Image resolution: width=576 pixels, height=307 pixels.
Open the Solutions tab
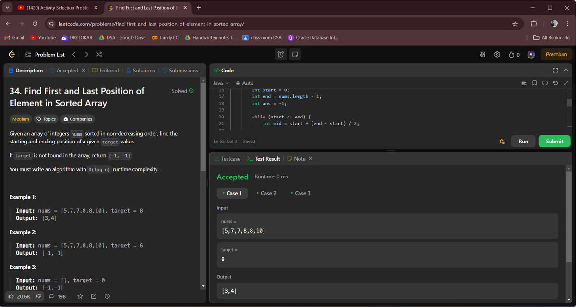coord(140,71)
